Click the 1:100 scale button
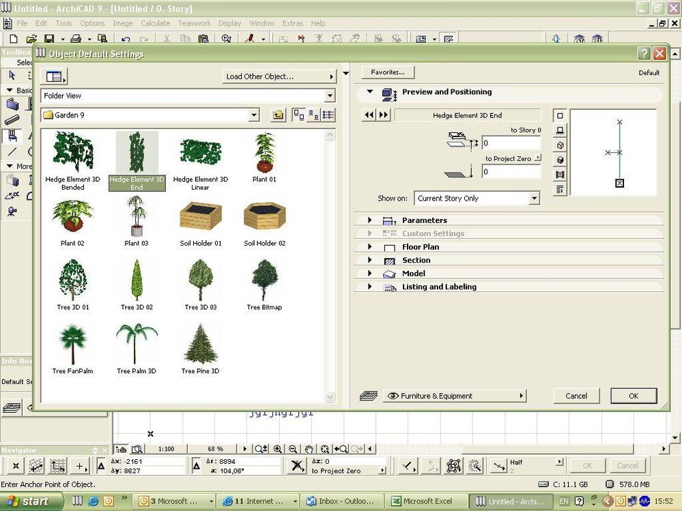682x511 pixels. (166, 449)
